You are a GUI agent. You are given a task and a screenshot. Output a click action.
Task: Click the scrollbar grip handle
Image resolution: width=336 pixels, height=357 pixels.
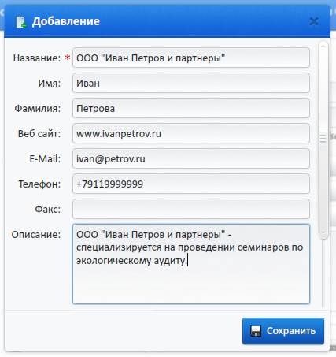323,138
